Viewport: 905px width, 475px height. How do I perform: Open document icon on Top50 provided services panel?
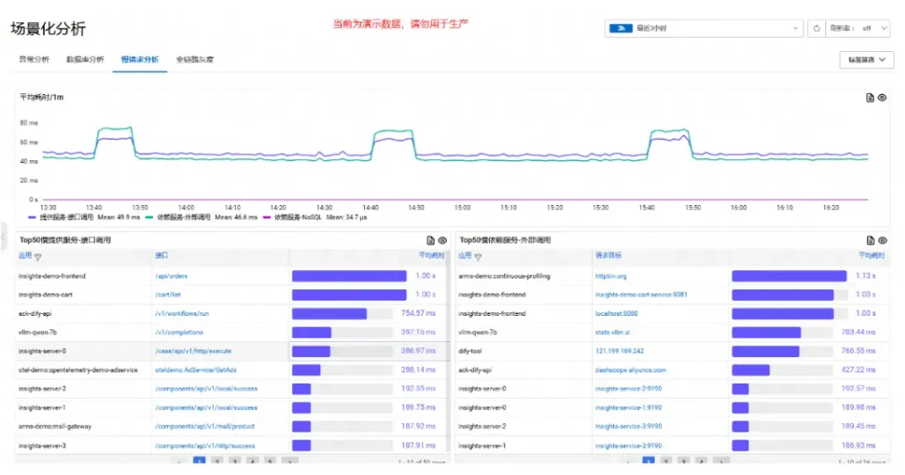click(430, 240)
